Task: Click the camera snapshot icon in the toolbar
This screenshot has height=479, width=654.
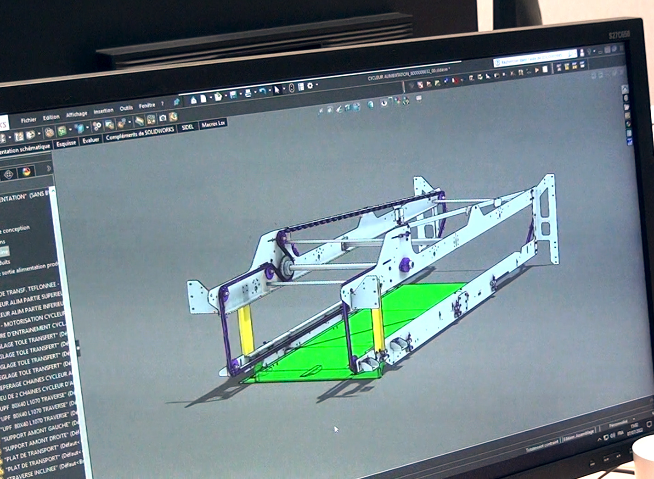Action: (x=163, y=118)
